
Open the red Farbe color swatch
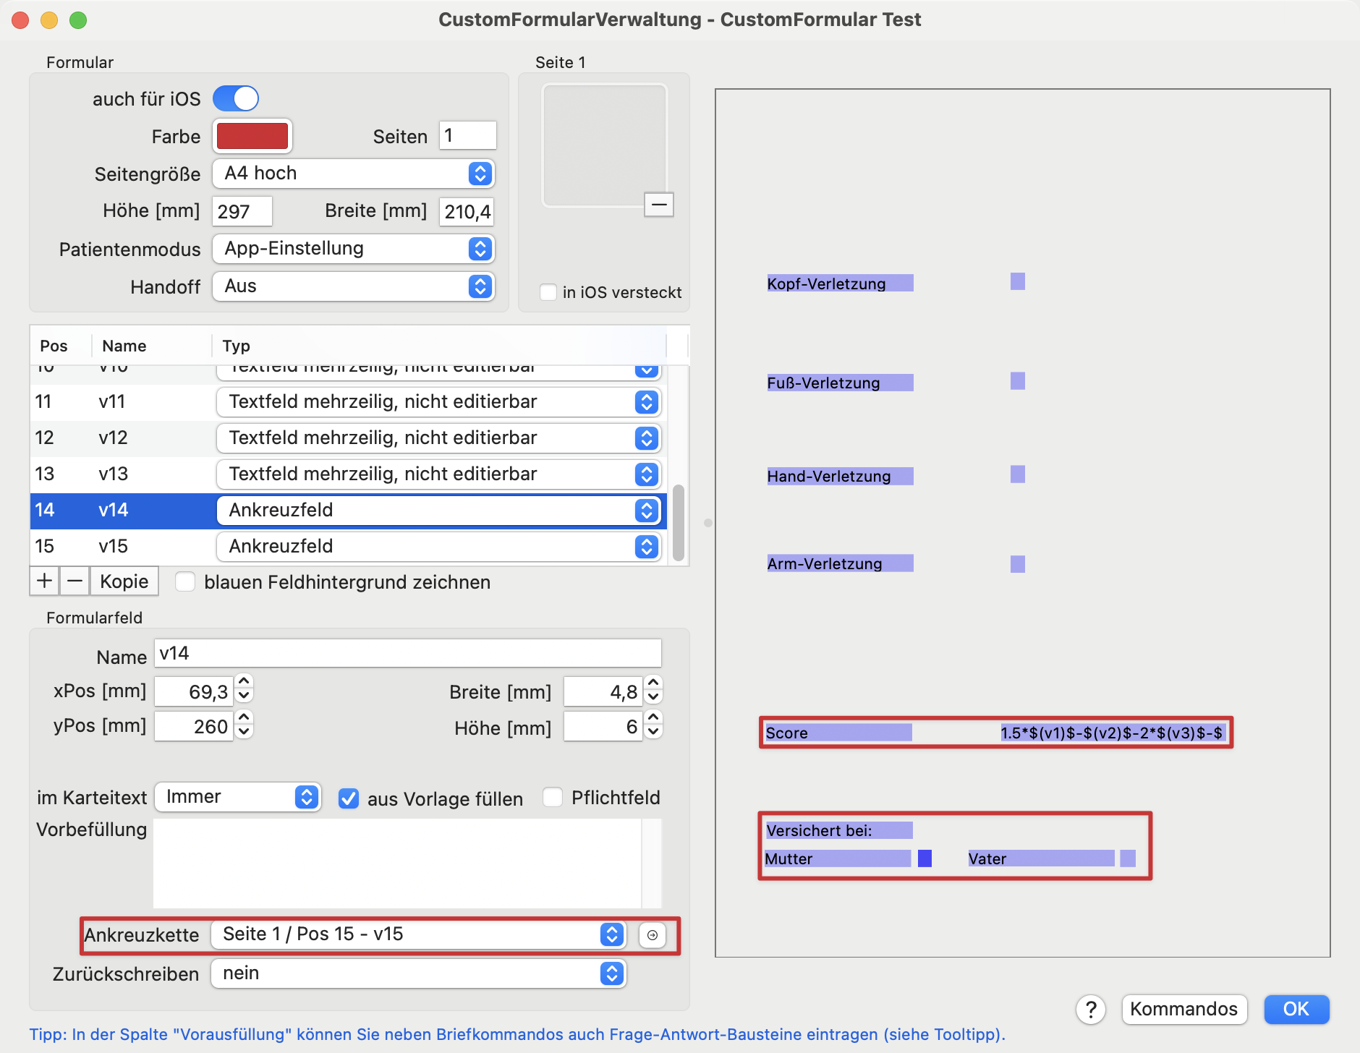click(252, 136)
